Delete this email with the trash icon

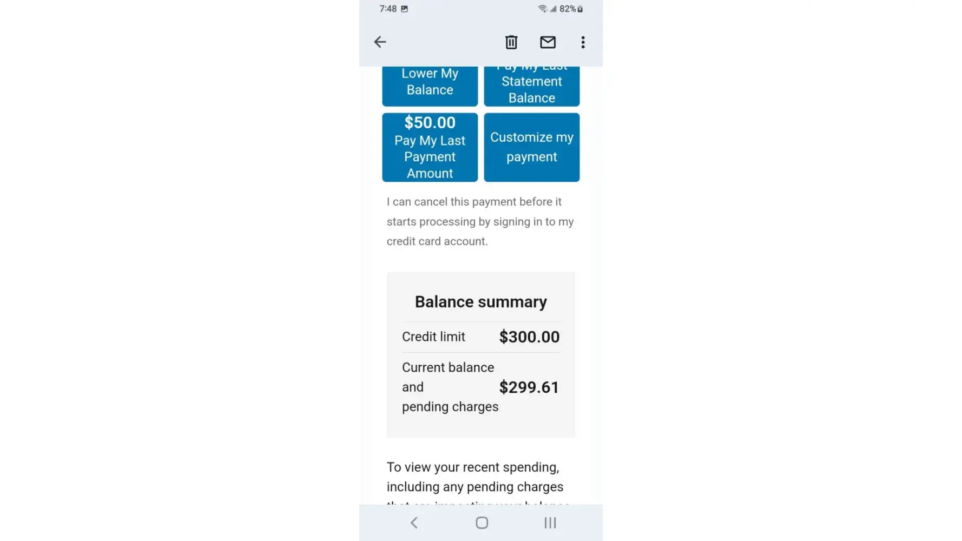pyautogui.click(x=511, y=42)
